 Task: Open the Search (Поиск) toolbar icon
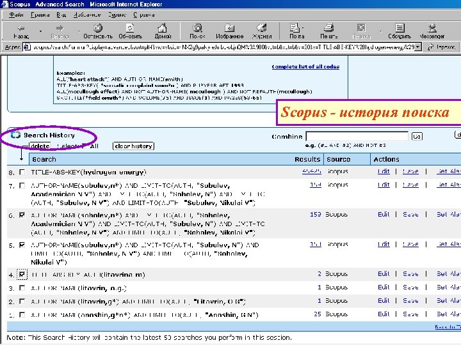point(197,28)
